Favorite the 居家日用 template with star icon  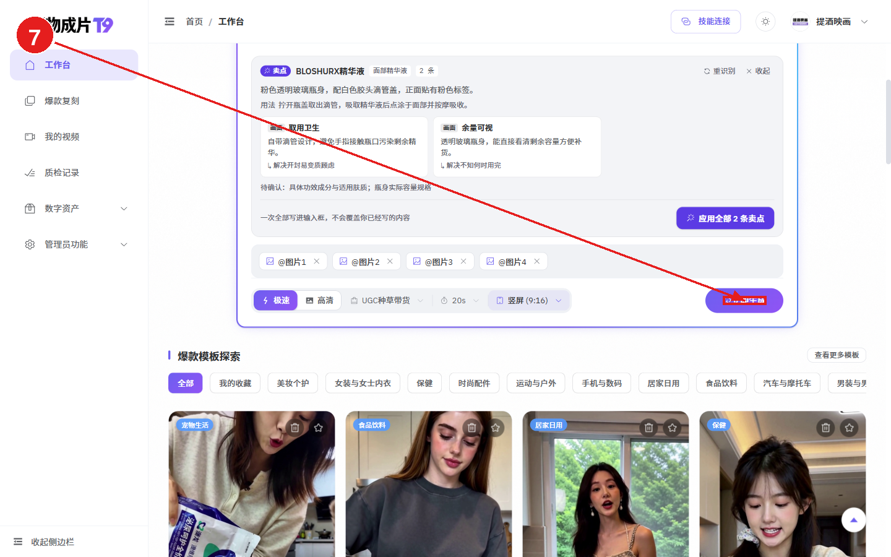tap(673, 428)
